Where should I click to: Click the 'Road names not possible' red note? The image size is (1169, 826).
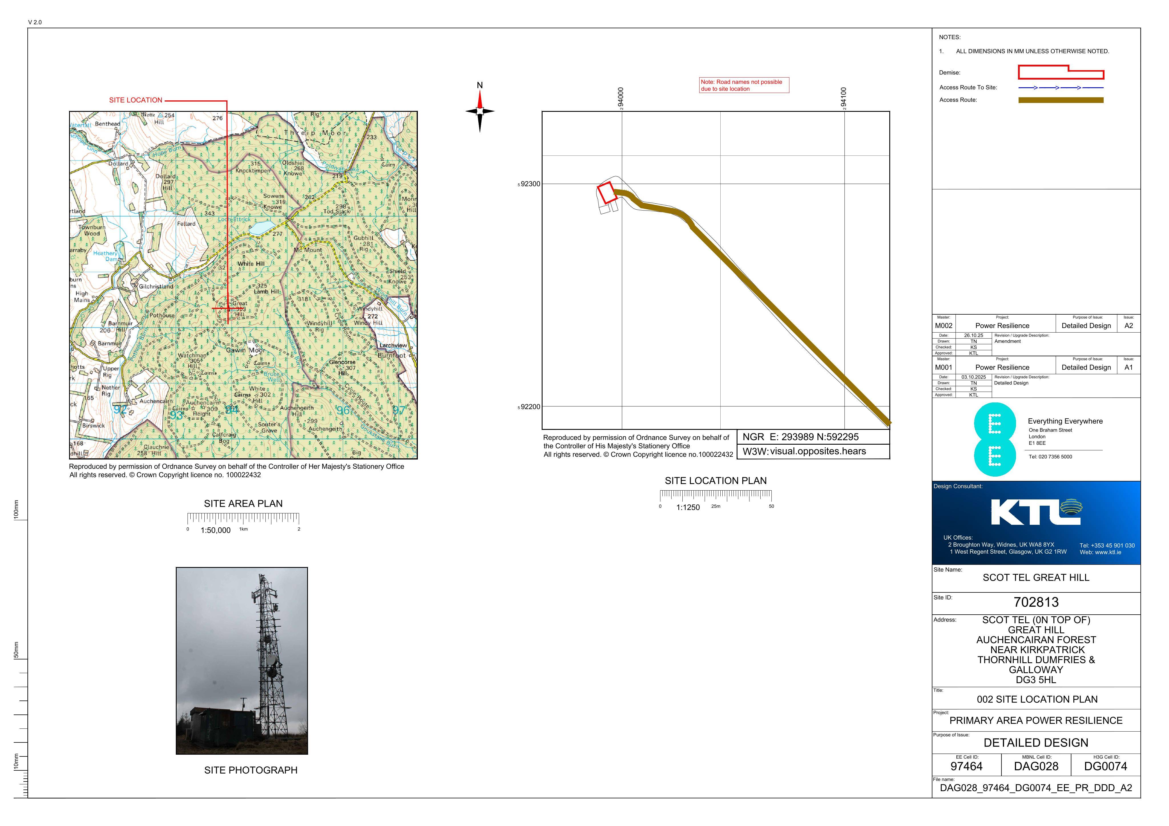click(x=744, y=85)
